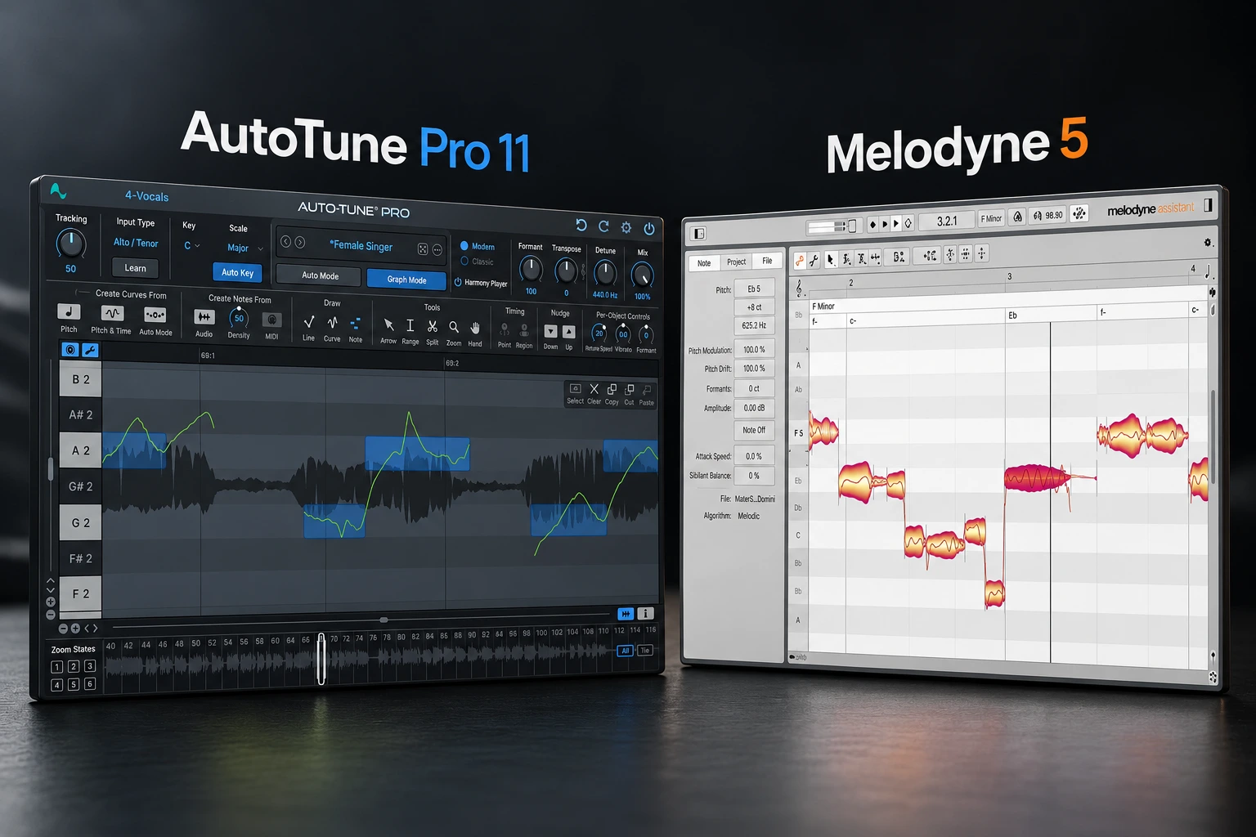Switch to Melodyne Note tab
This screenshot has width=1256, height=837.
tap(703, 263)
